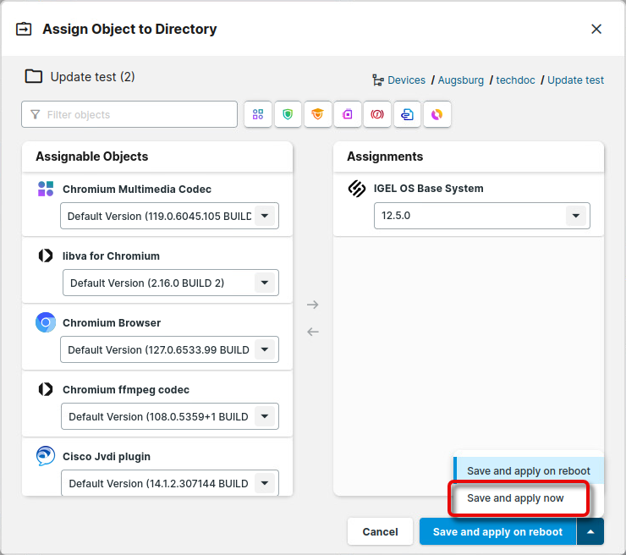Toggle the blue file attachment filter
The image size is (626, 555).
point(407,114)
